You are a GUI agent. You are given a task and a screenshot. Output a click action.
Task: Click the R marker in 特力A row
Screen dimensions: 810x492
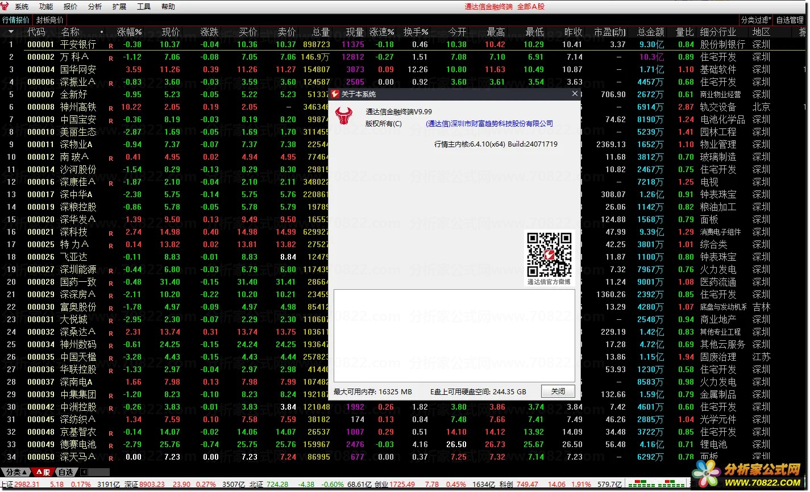click(111, 245)
